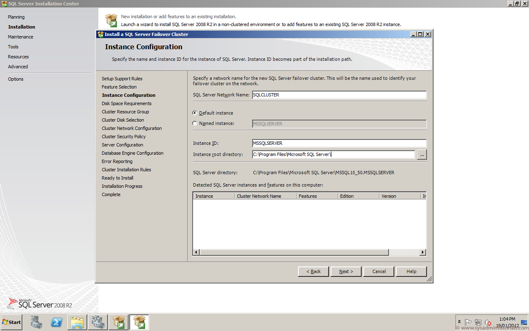
Task: Select the Setup Support Rules step
Action: pos(122,79)
